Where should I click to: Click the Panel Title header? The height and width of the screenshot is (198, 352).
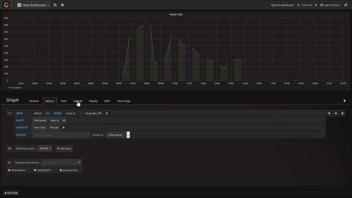[x=176, y=14]
